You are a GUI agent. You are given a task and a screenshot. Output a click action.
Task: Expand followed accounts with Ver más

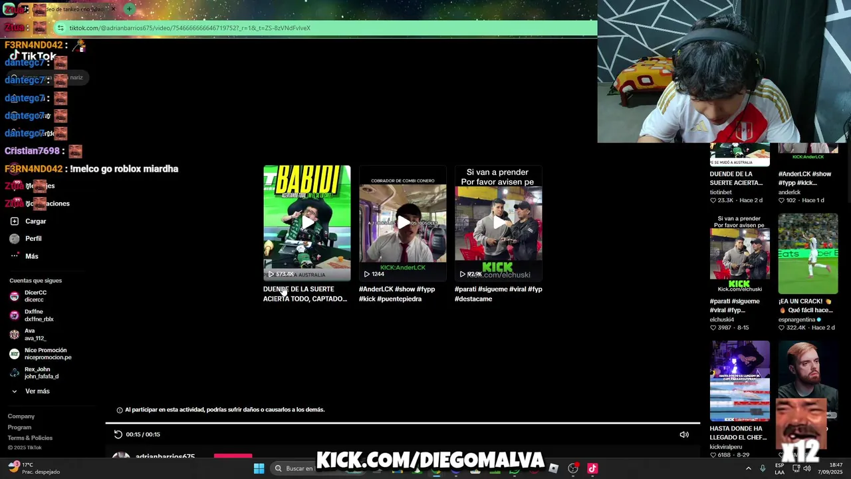click(x=31, y=391)
